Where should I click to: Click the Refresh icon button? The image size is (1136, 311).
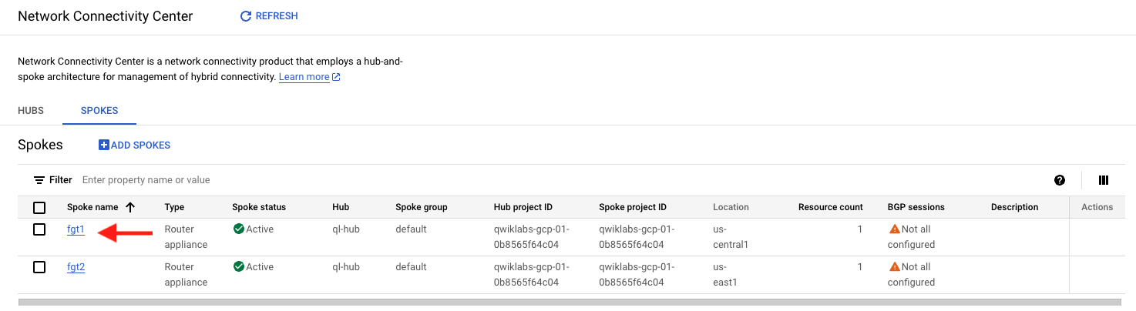tap(246, 16)
